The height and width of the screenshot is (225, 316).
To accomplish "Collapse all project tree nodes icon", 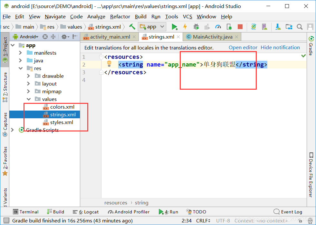I will coord(53,37).
